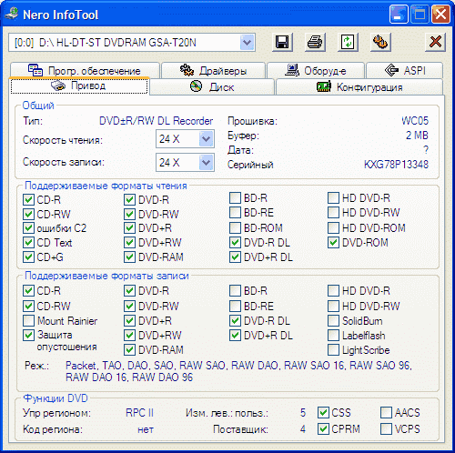Select the ASPI tab

pyautogui.click(x=405, y=70)
